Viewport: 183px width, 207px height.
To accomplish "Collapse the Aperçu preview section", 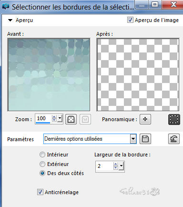I will point(10,20).
